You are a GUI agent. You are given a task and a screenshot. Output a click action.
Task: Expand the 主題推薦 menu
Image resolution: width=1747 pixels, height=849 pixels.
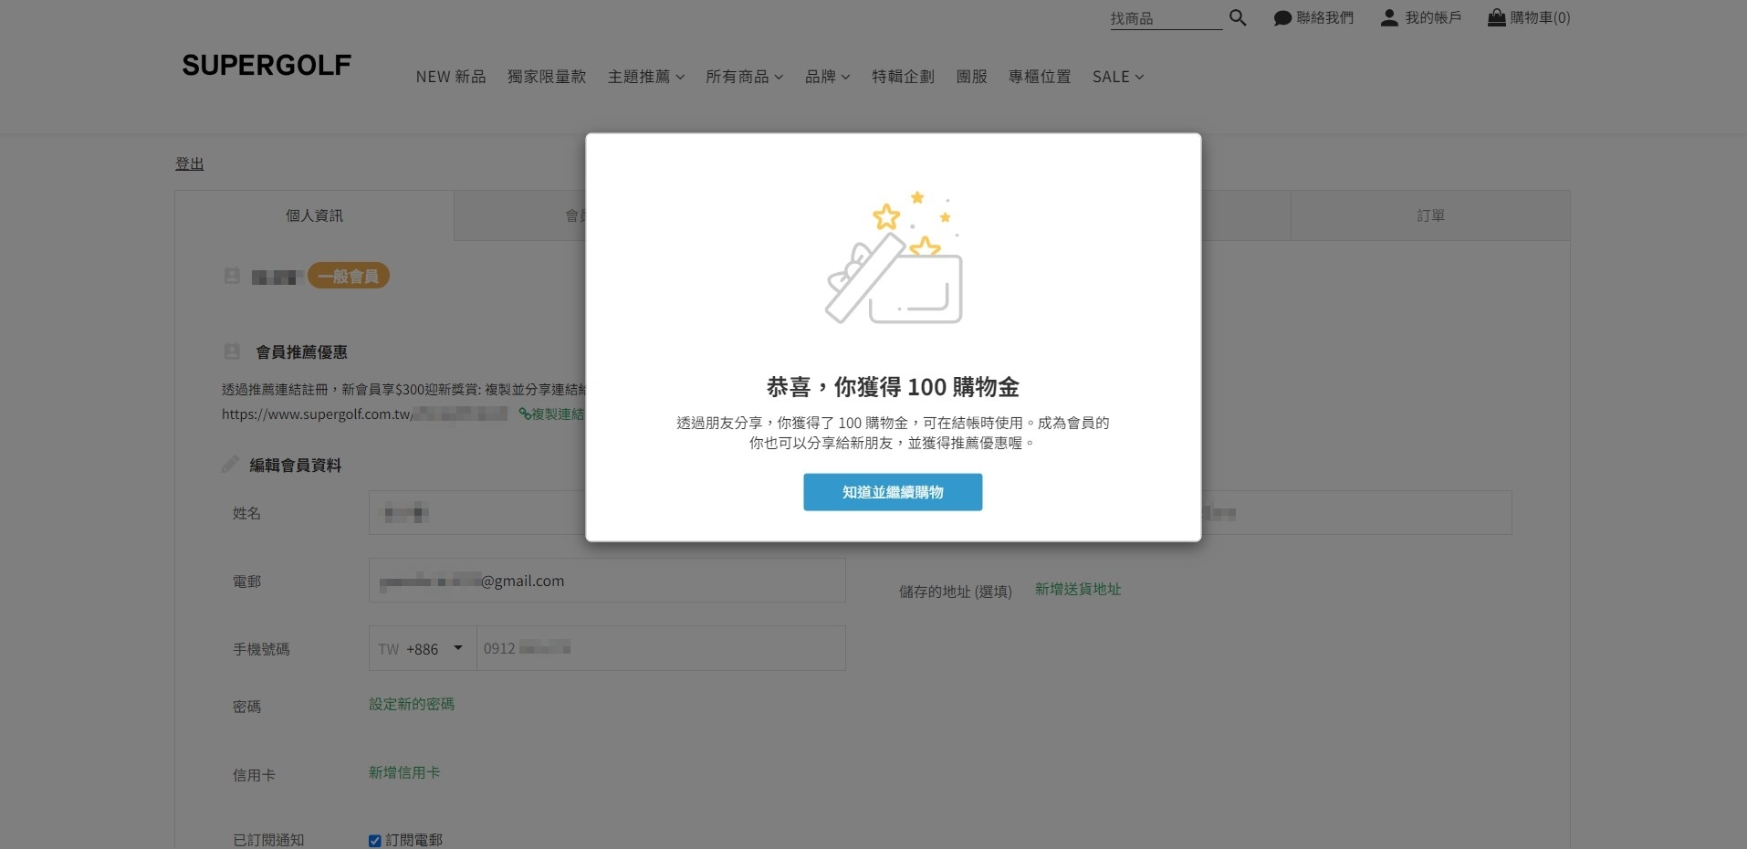[646, 77]
